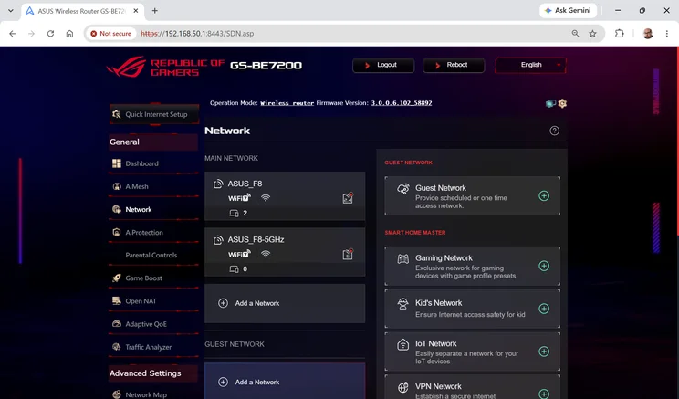Add a Network under Main Network
The width and height of the screenshot is (679, 399).
coord(285,303)
